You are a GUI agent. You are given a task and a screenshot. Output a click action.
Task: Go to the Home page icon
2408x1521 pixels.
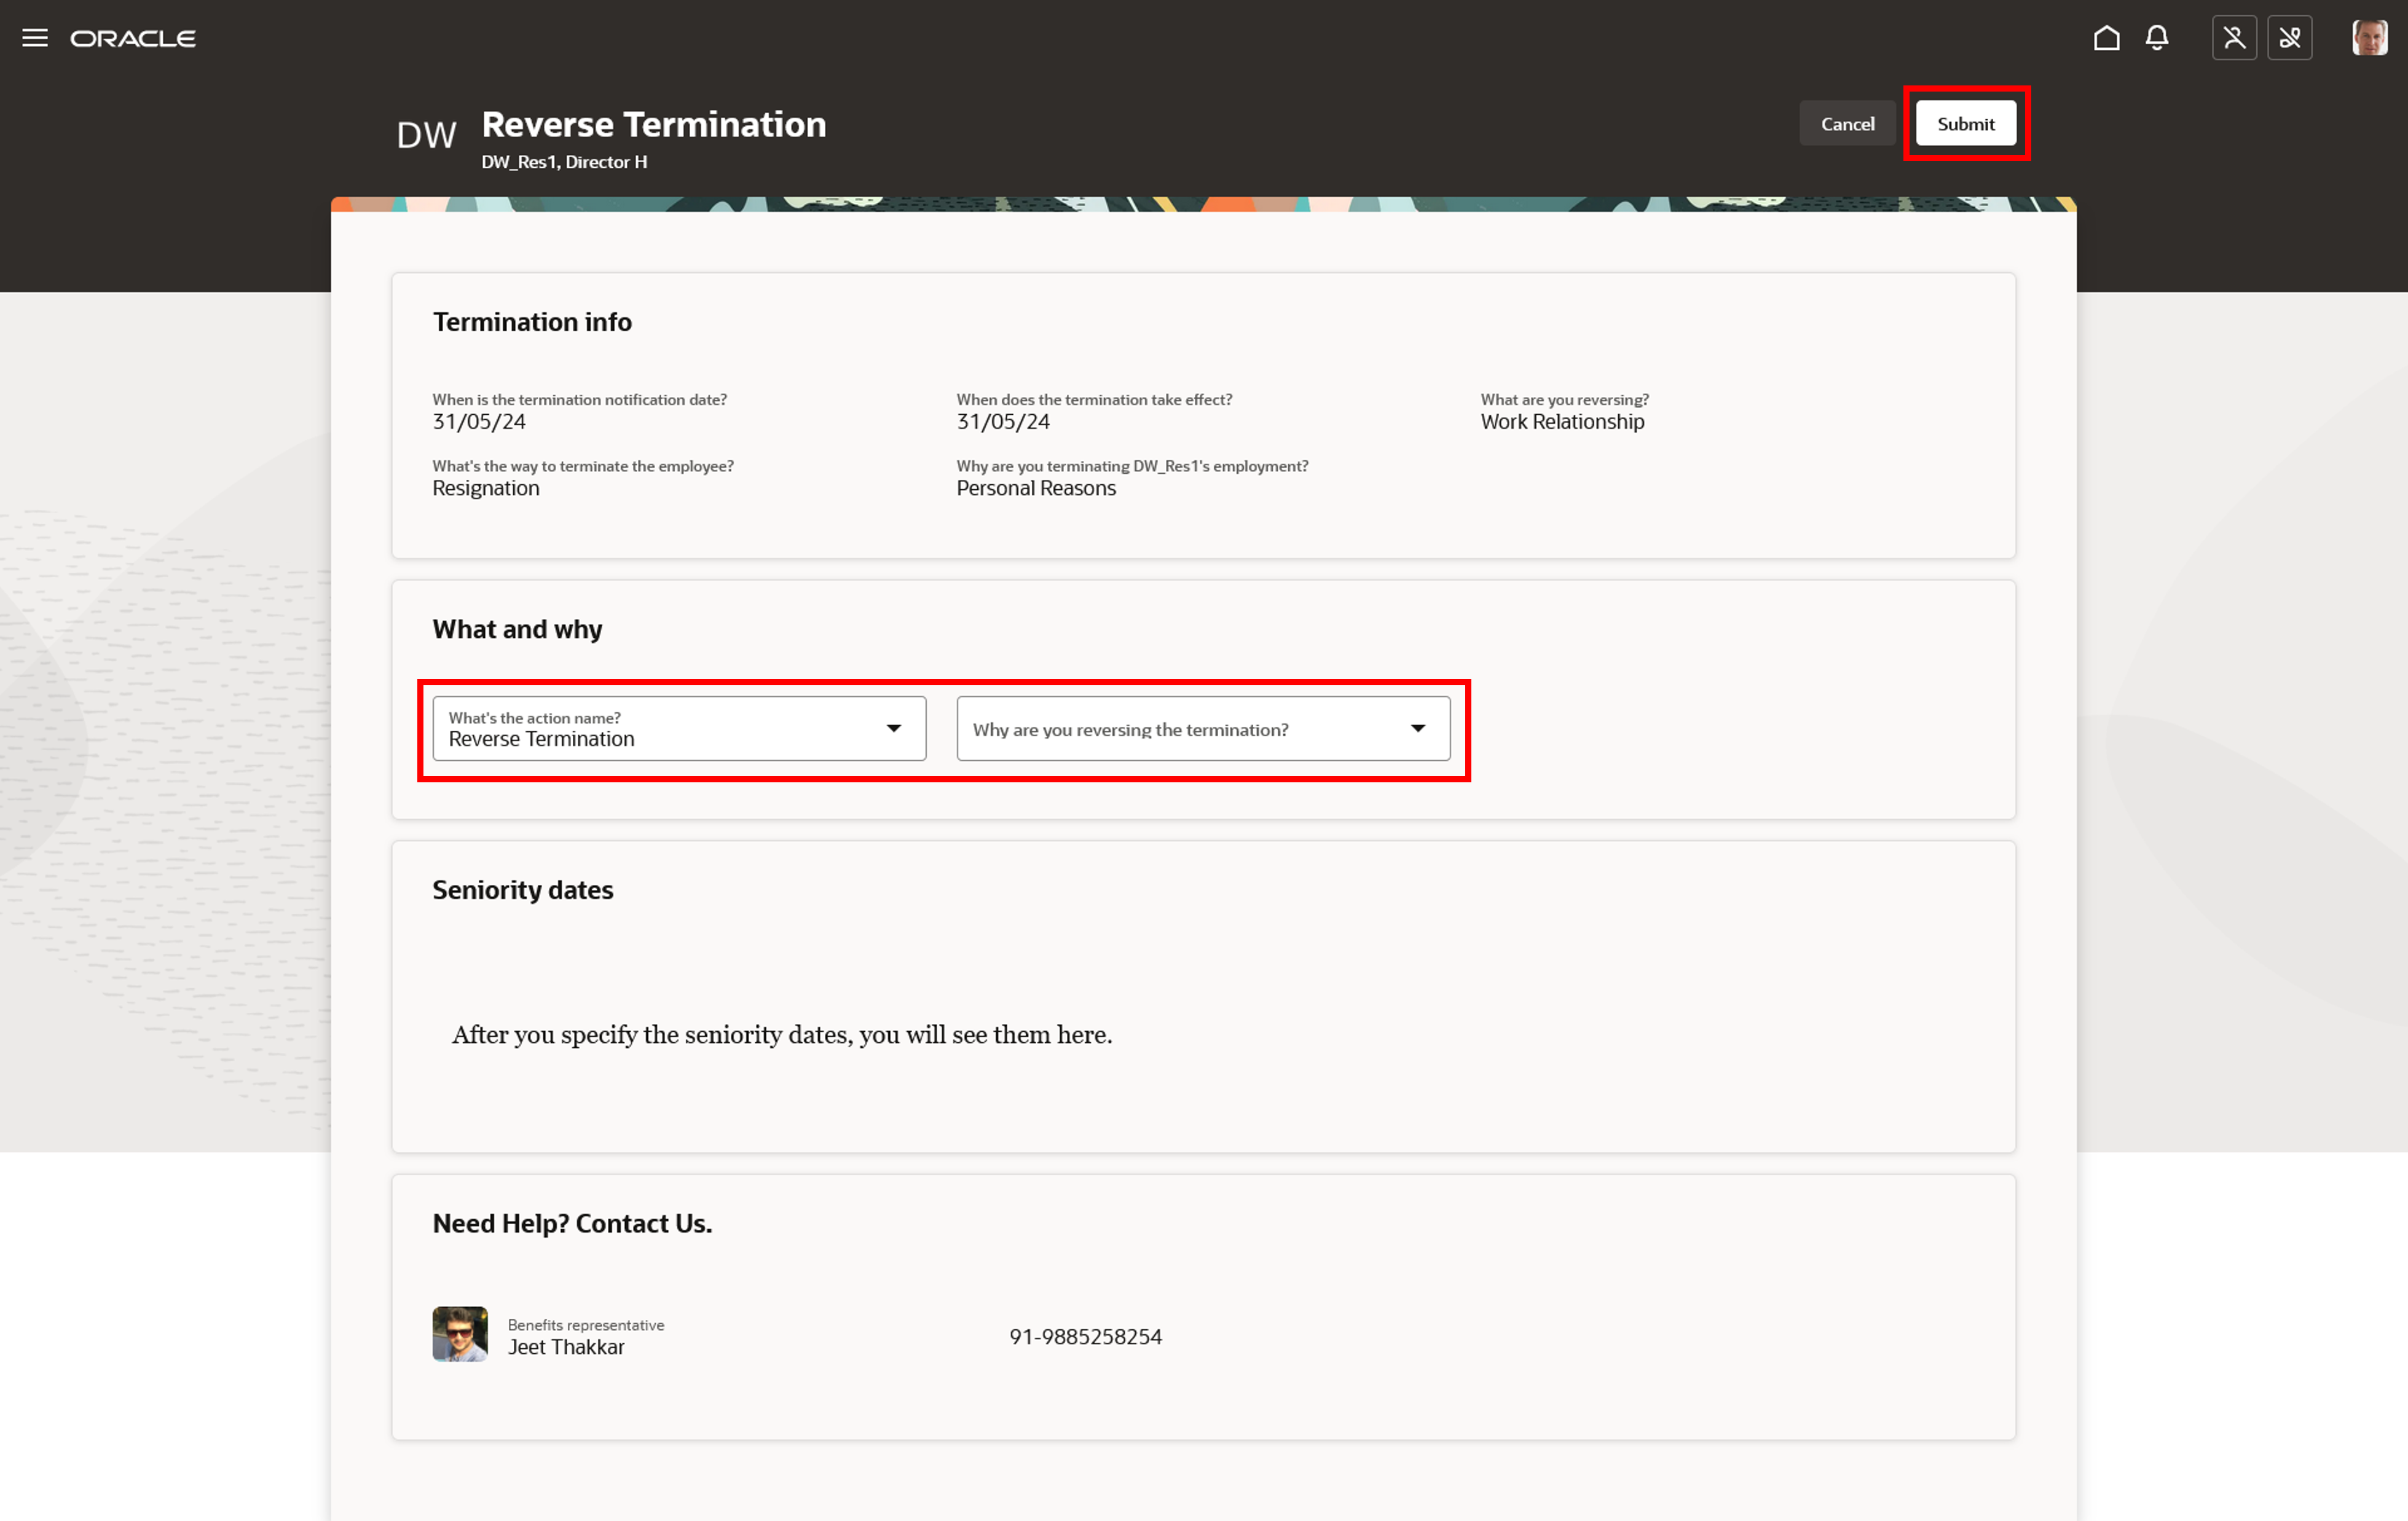(2106, 38)
